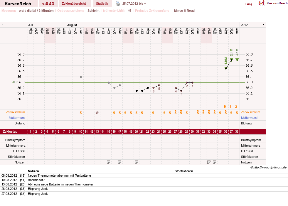Screen dimensions: 288x206
Task: Click the left Blutung row label
Action: pos(20,123)
